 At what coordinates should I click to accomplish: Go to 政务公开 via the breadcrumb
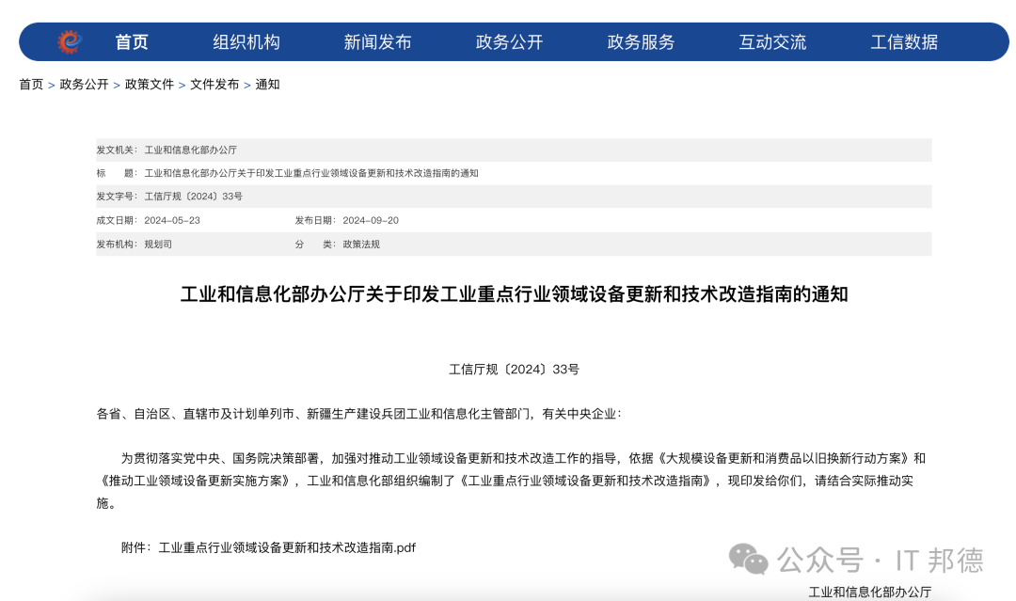tap(84, 85)
